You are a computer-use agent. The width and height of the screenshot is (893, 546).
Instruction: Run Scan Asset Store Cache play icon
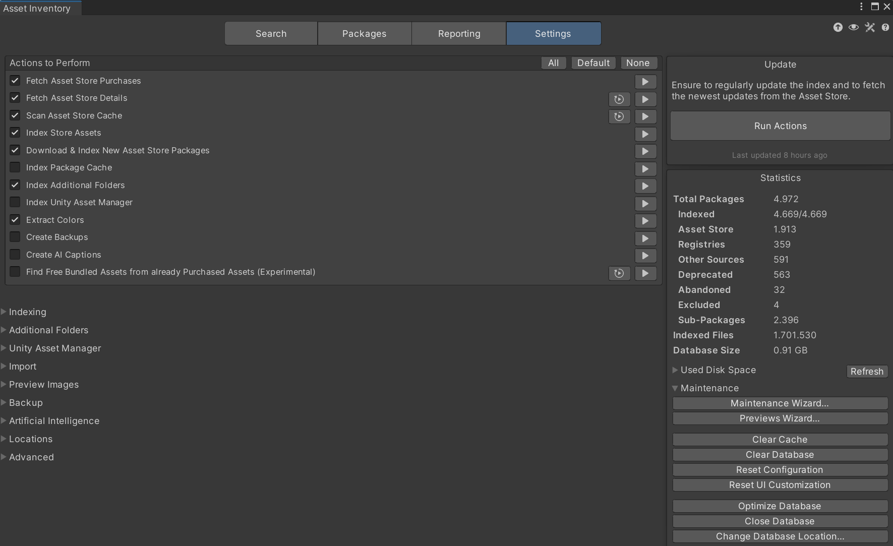pyautogui.click(x=645, y=116)
